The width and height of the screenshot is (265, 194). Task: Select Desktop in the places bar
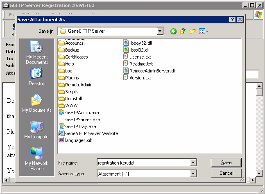tap(37, 77)
